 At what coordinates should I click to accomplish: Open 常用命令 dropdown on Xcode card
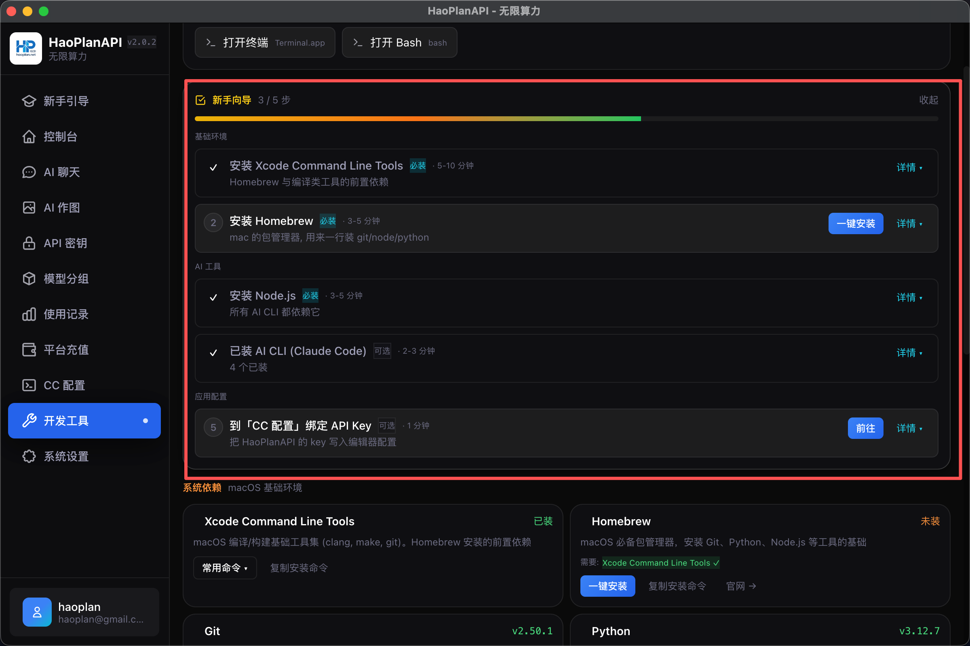225,568
